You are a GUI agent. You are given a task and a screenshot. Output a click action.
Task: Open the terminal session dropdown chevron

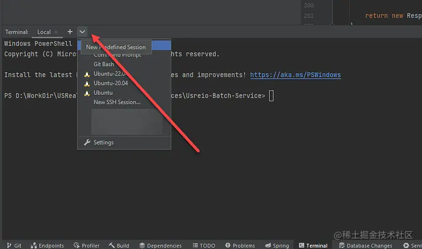point(82,32)
